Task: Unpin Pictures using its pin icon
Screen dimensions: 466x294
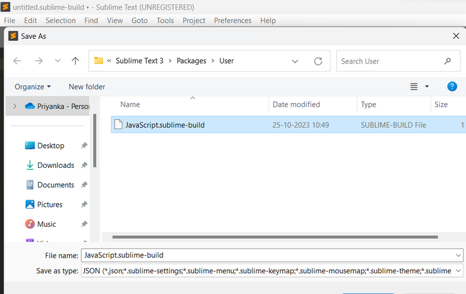Action: (84, 204)
